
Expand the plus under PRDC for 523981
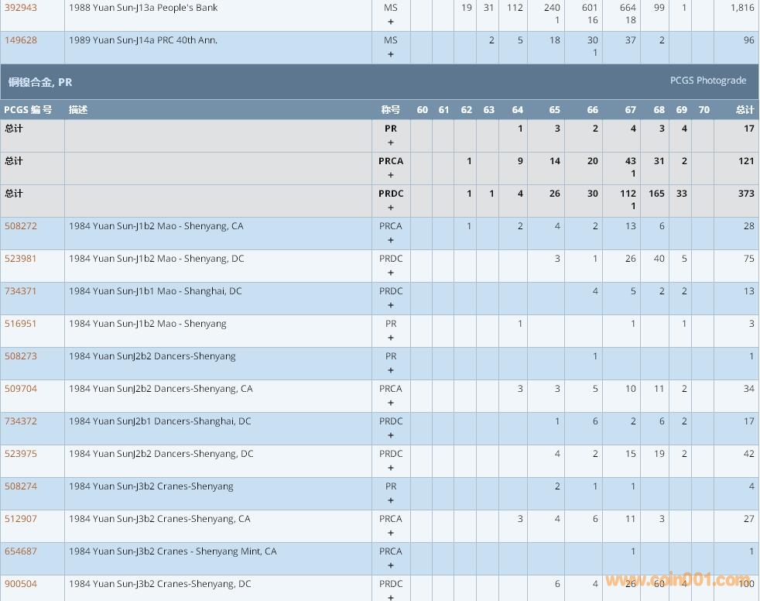click(391, 273)
